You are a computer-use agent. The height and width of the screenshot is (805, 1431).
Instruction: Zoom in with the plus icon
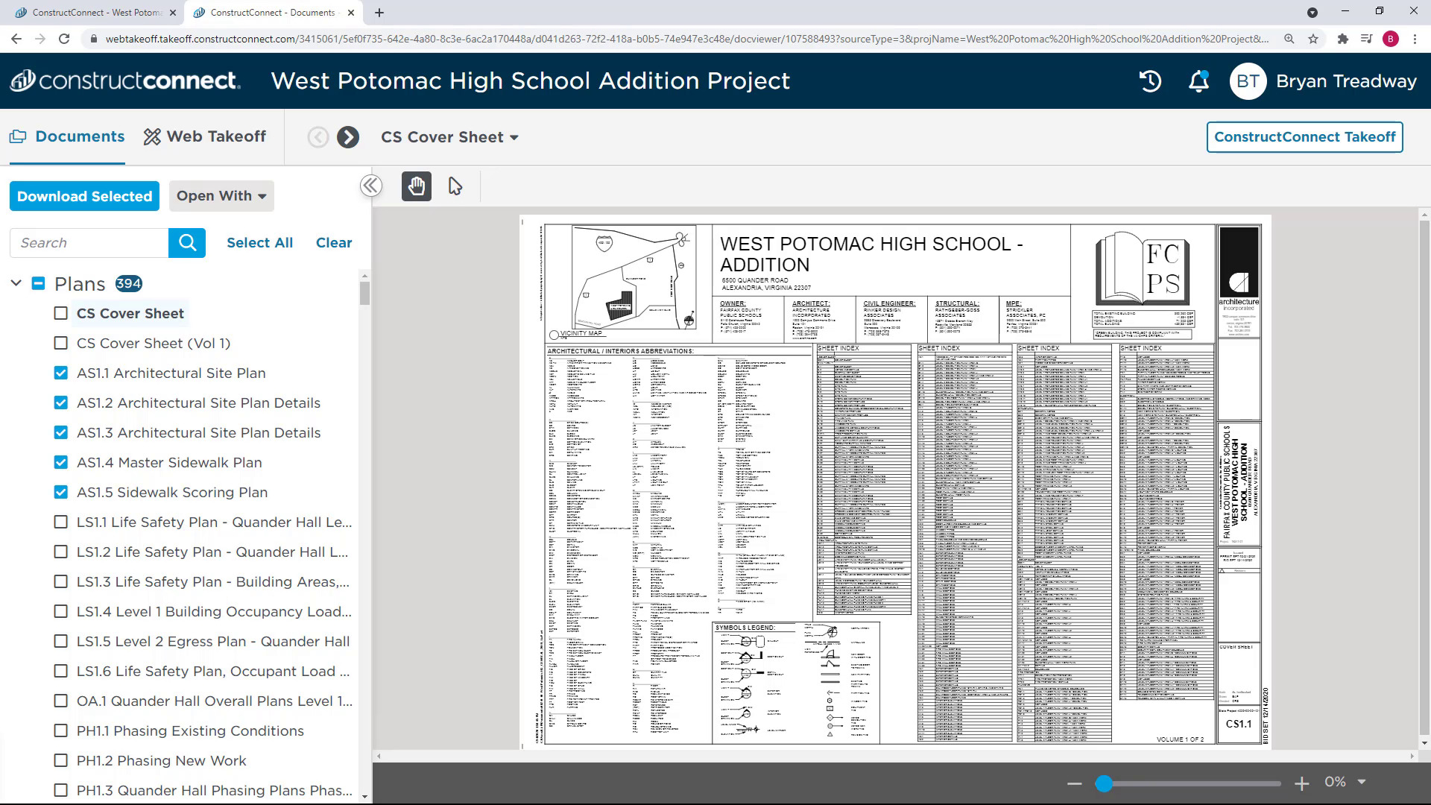coord(1301,783)
